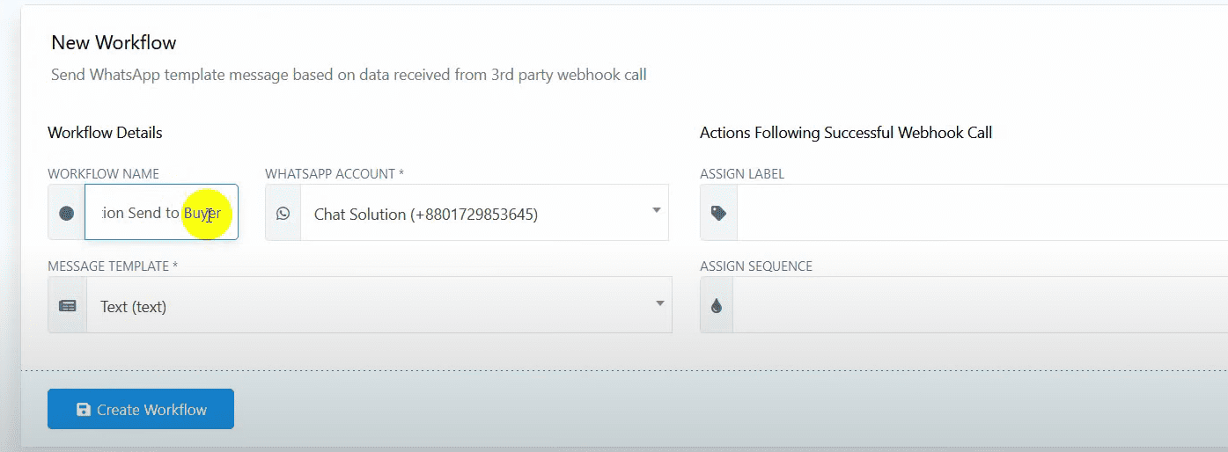Click into the Assign Sequence field

977,306
